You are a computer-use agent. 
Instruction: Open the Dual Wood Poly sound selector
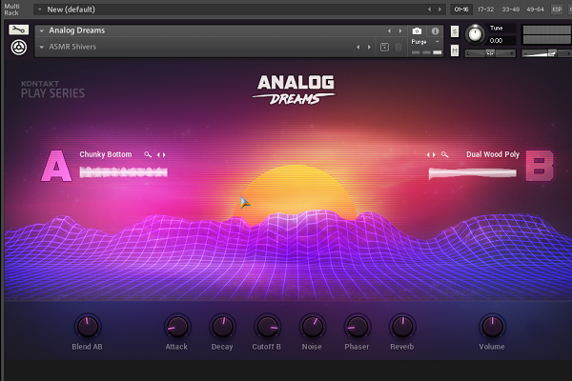click(493, 154)
